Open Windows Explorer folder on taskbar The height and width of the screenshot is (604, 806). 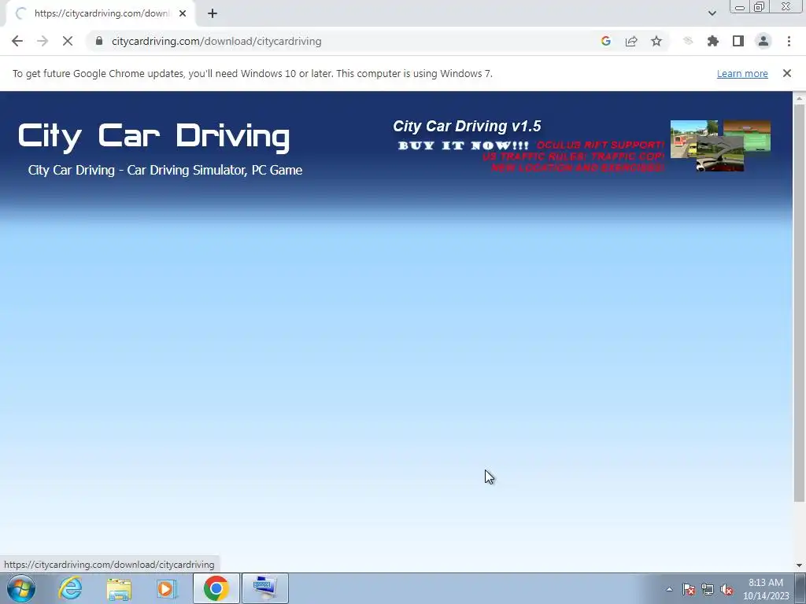(x=119, y=588)
